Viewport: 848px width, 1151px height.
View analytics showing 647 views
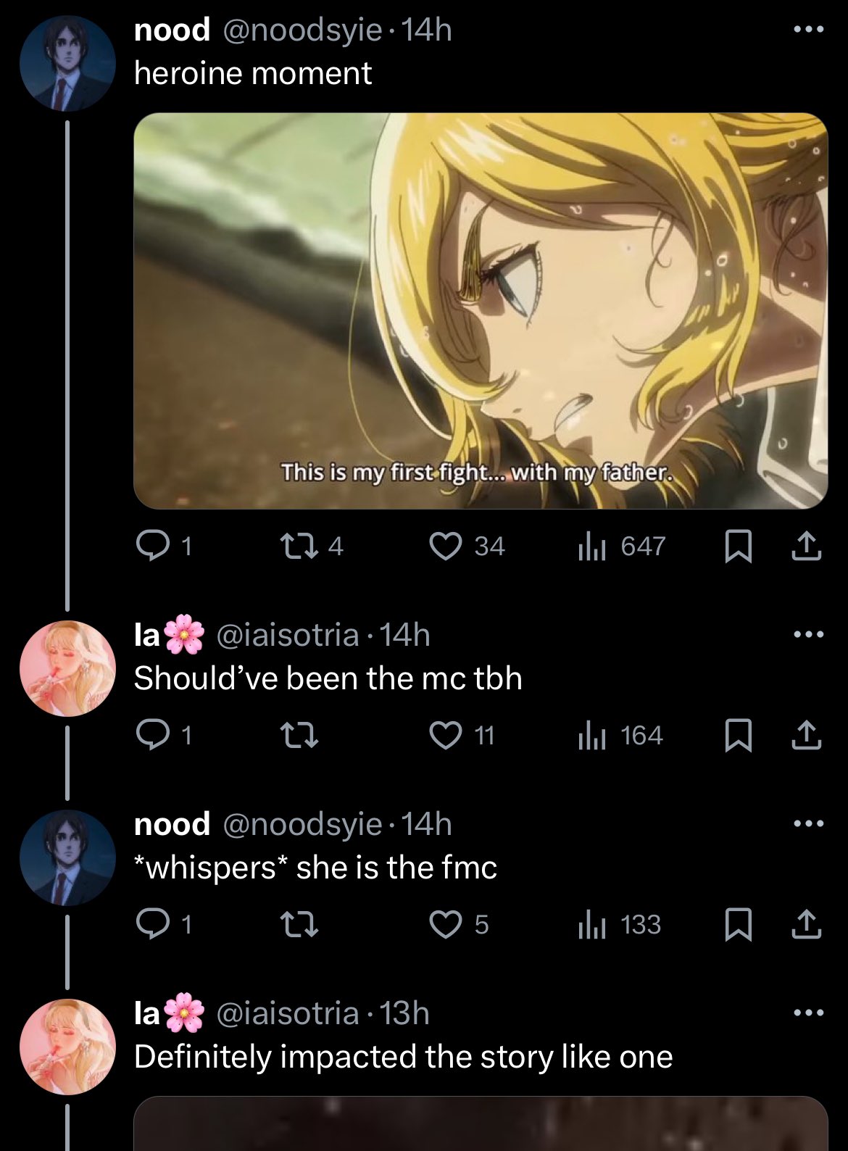[x=621, y=547]
